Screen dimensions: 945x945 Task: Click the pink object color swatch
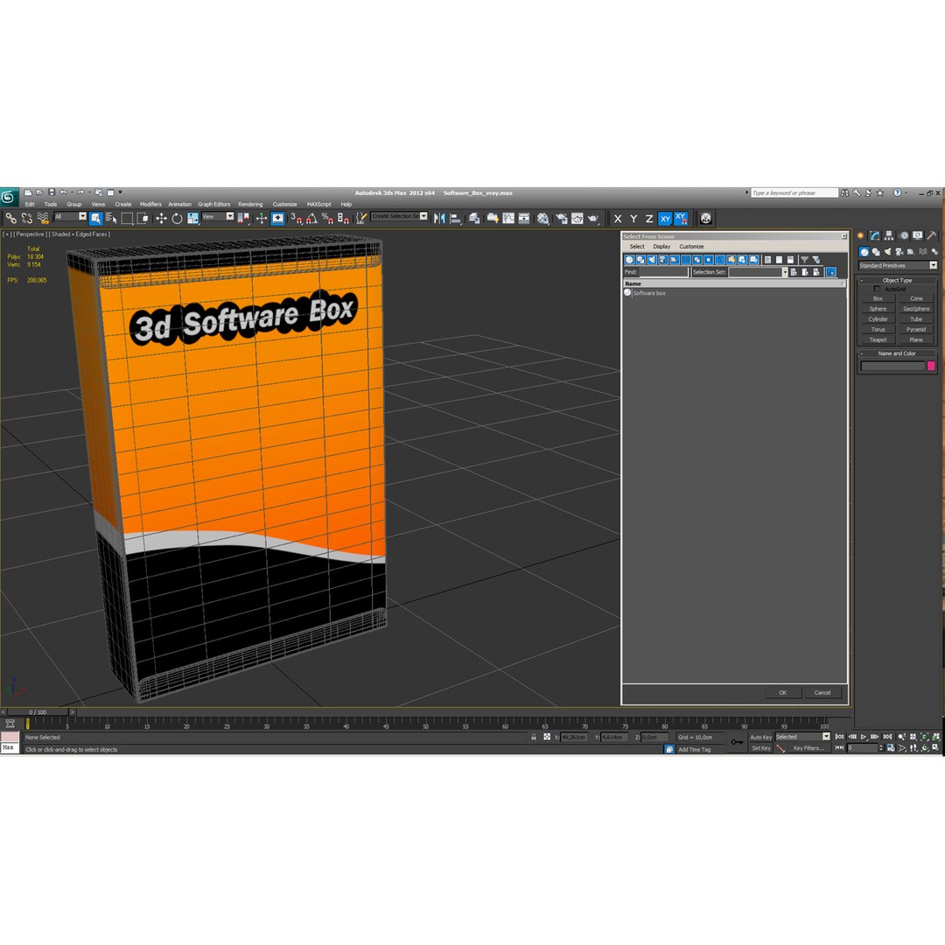931,366
